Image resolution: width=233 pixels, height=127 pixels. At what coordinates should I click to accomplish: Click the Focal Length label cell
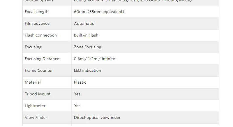coord(37,12)
